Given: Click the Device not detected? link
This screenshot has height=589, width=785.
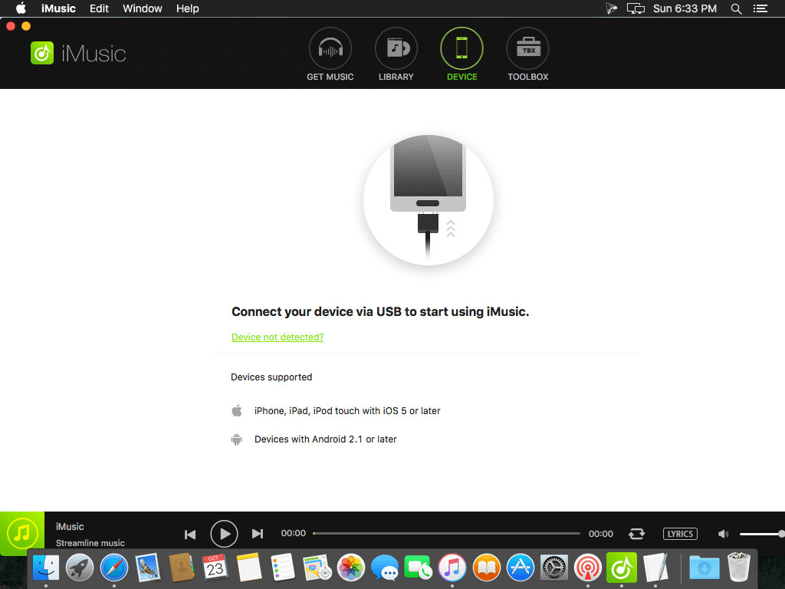Looking at the screenshot, I should click(x=278, y=337).
